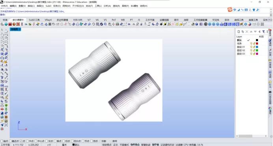This screenshot has width=273, height=146.
Task: Move layer down with the down-triangle icon
Action: pyautogui.click(x=255, y=31)
